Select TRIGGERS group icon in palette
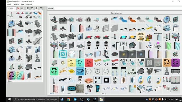 11,75
